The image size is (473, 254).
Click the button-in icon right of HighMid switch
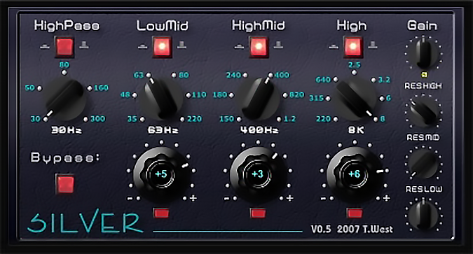278,45
